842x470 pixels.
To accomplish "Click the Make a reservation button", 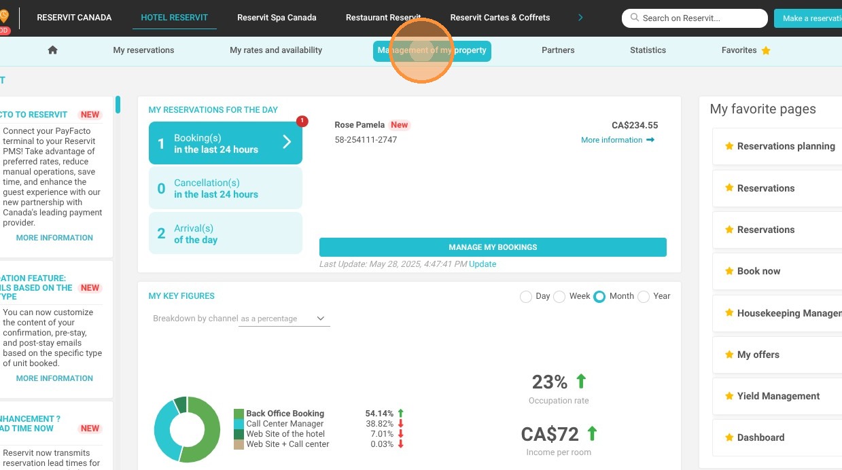I will [x=808, y=18].
